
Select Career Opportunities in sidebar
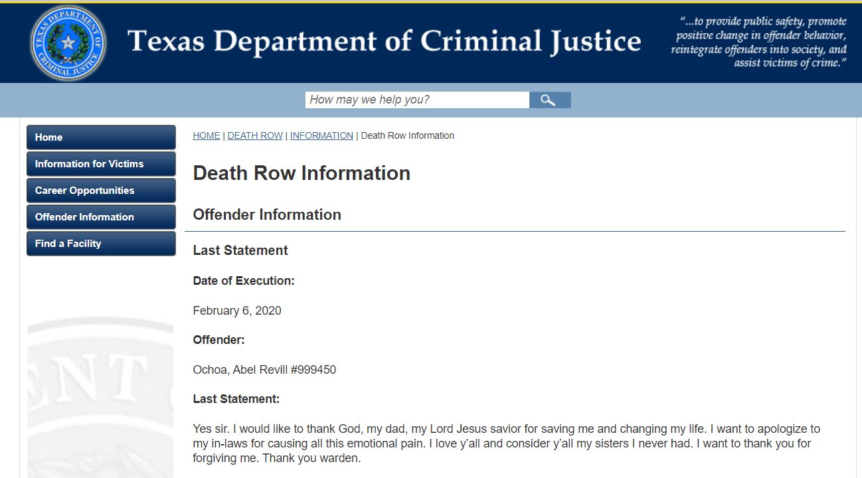coord(101,191)
